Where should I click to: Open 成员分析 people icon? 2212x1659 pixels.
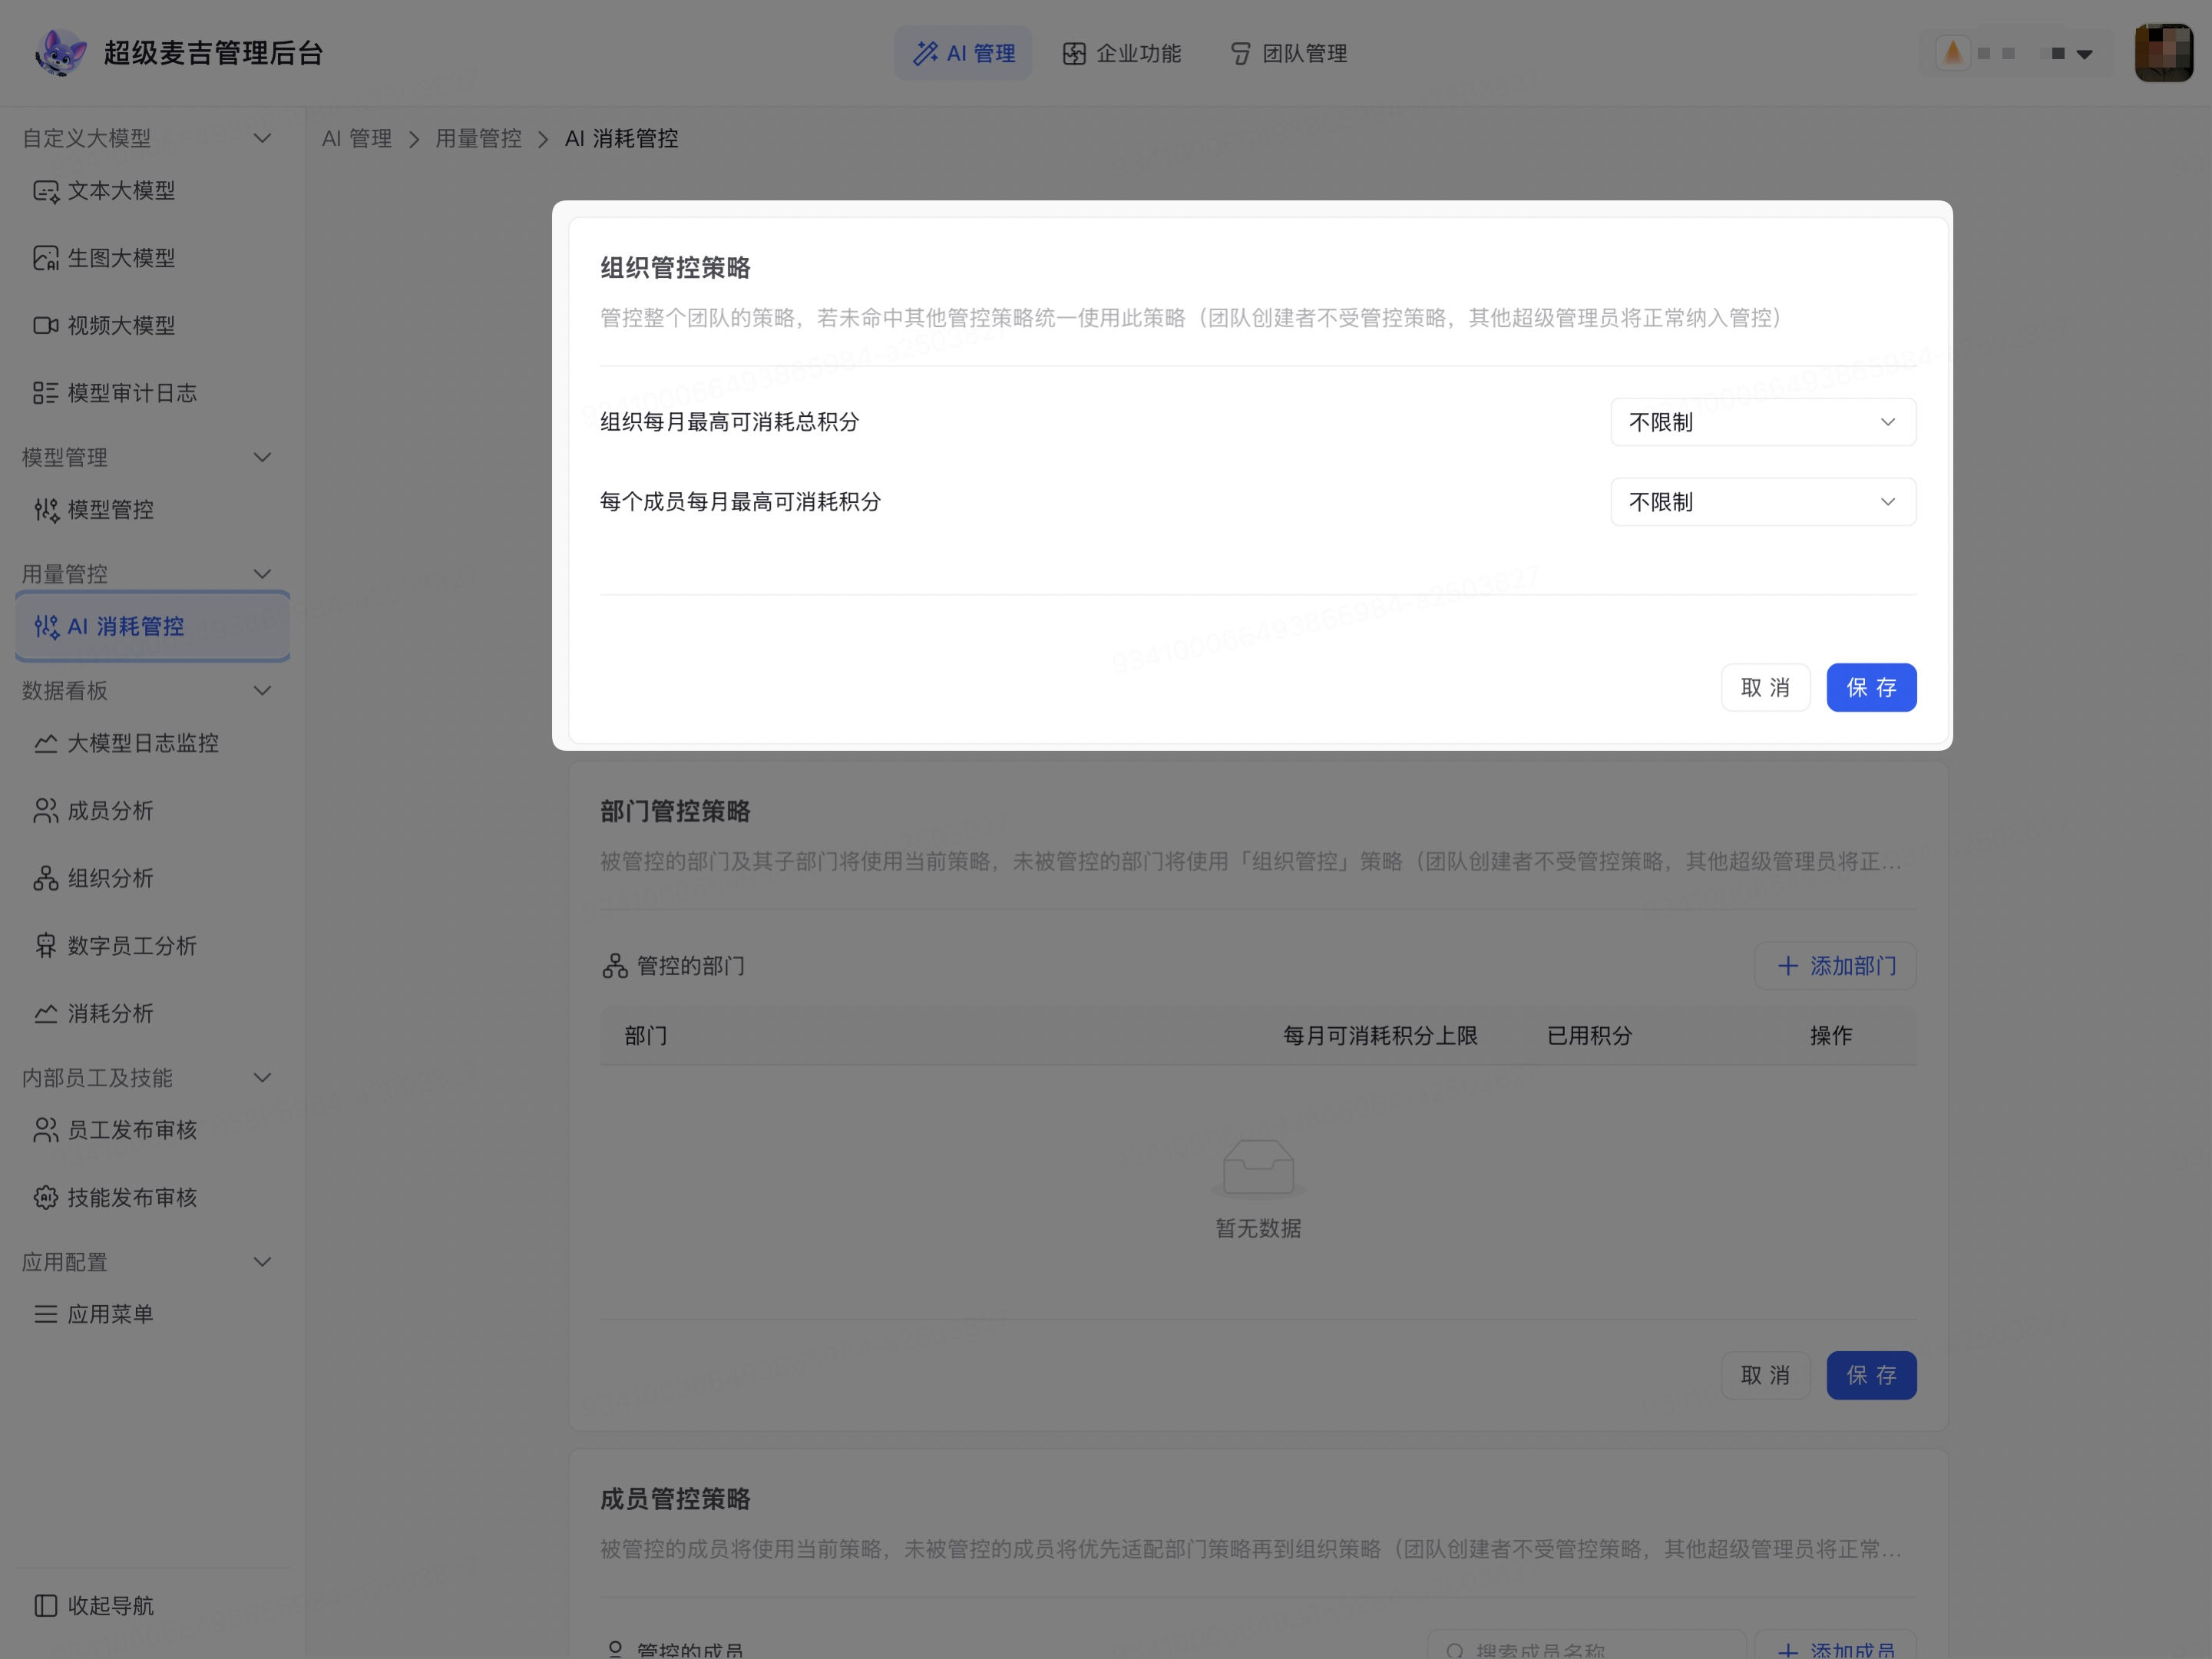(45, 811)
